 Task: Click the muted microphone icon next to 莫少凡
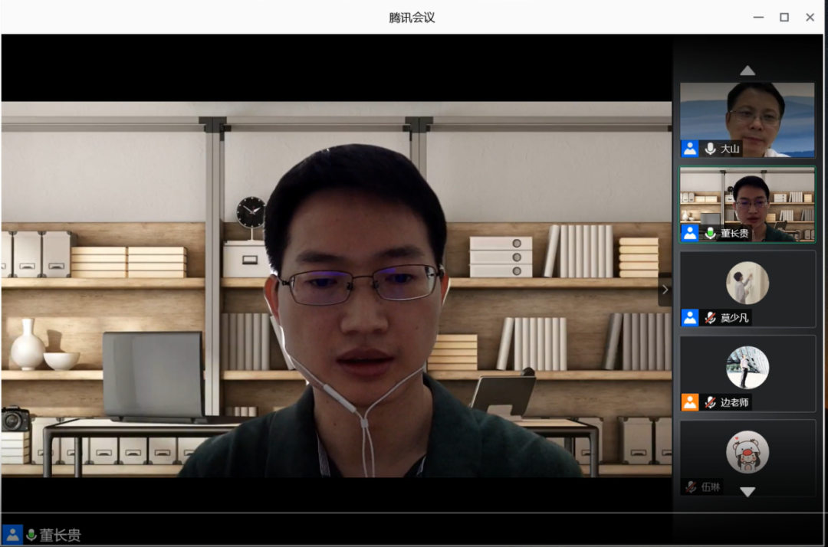pyautogui.click(x=709, y=318)
